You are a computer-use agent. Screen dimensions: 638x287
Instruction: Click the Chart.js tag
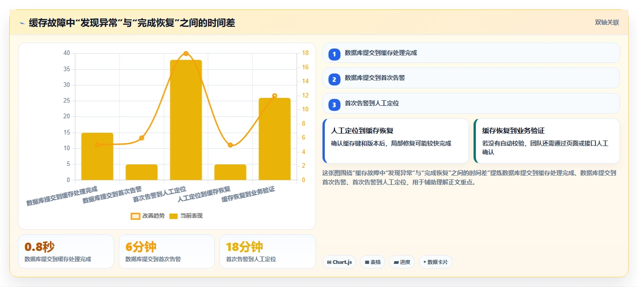(x=339, y=262)
